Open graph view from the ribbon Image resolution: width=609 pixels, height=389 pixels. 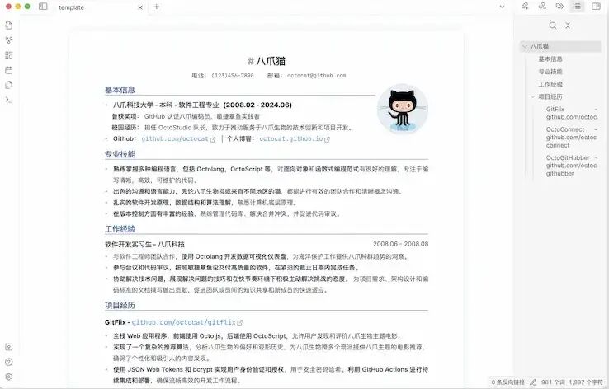[9, 40]
